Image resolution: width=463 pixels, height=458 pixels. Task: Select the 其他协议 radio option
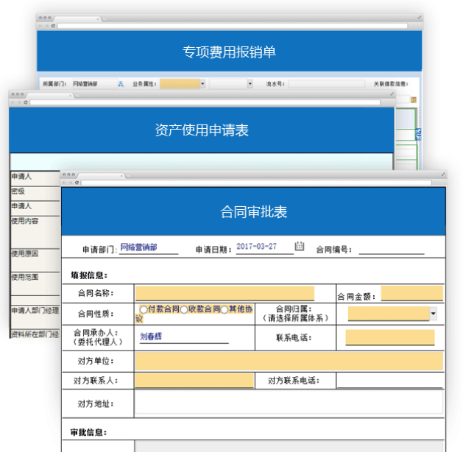coord(225,309)
